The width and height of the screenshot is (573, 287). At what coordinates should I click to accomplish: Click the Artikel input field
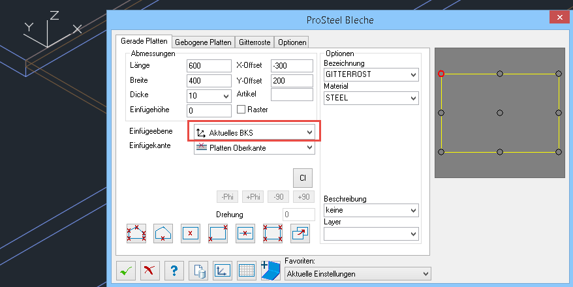pos(292,94)
